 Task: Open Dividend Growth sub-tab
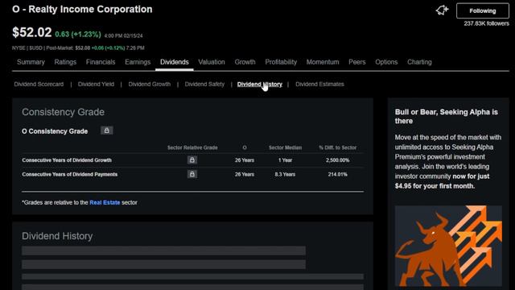point(150,84)
